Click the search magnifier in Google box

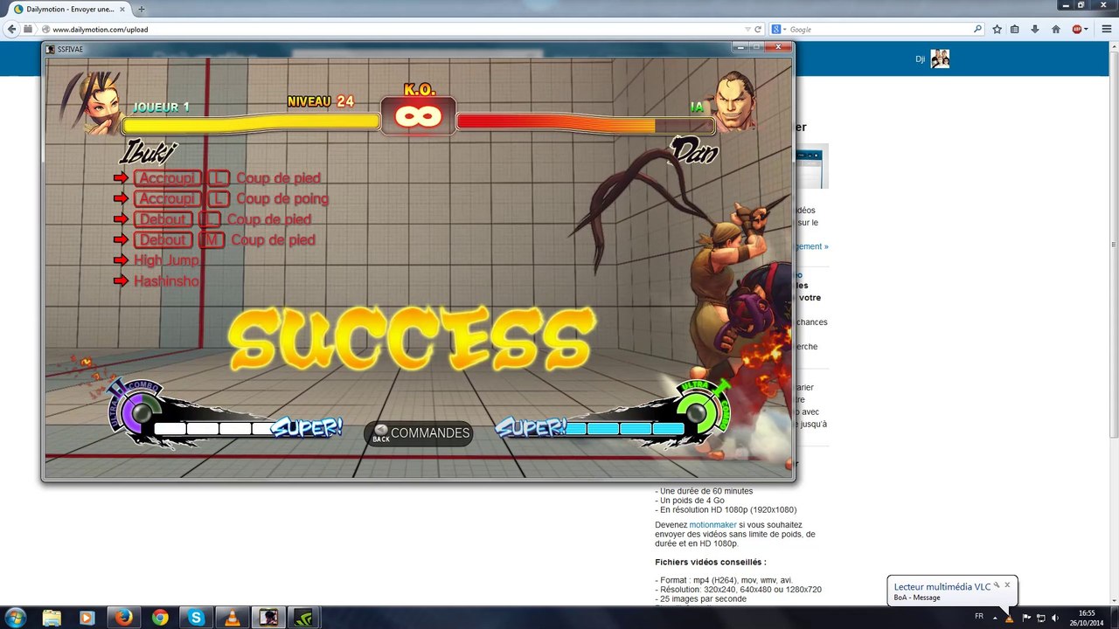(x=978, y=29)
